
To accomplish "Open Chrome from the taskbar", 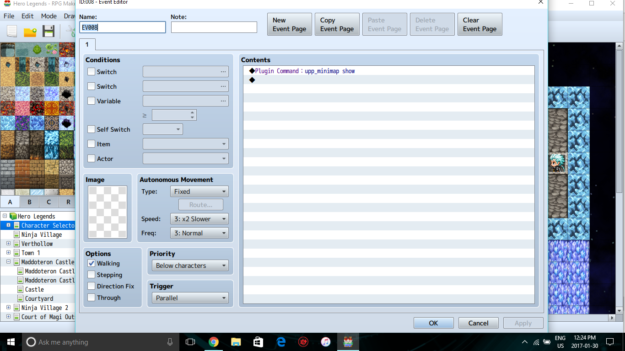I will (213, 342).
